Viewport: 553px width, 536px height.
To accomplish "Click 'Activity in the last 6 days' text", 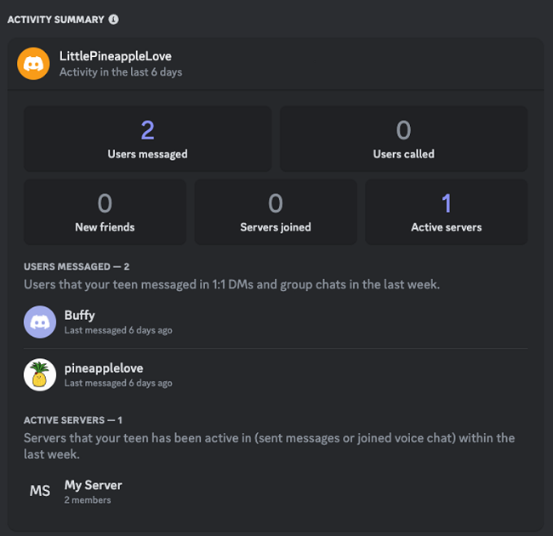I will 121,72.
